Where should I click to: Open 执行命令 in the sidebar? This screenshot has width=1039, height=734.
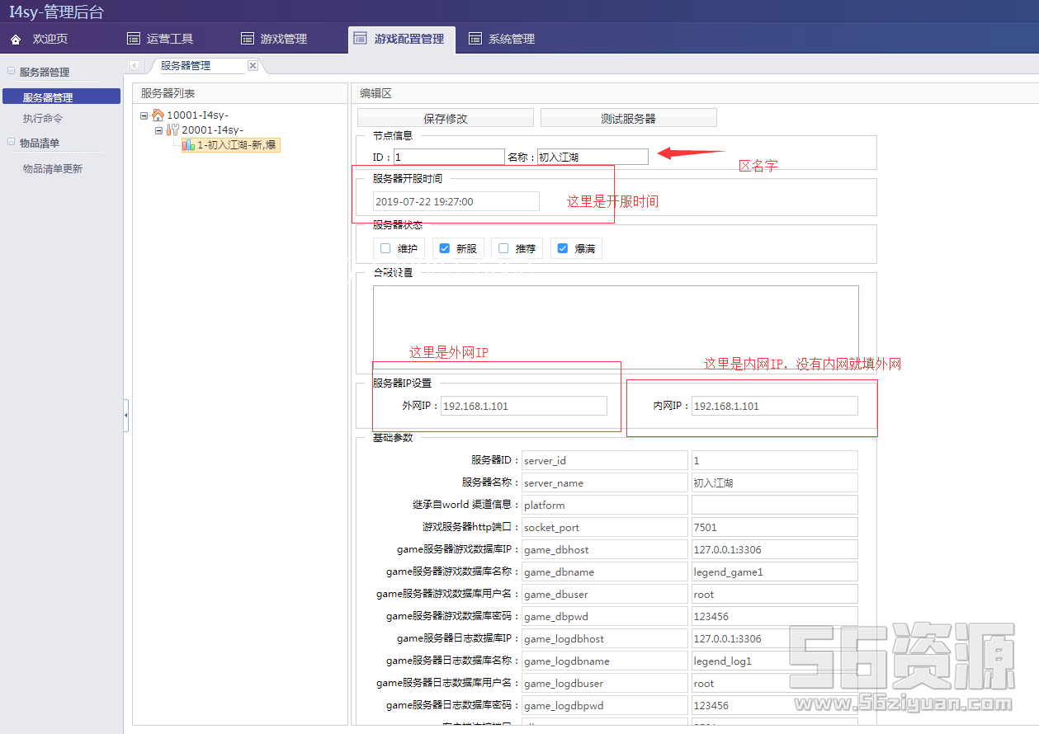(x=43, y=119)
